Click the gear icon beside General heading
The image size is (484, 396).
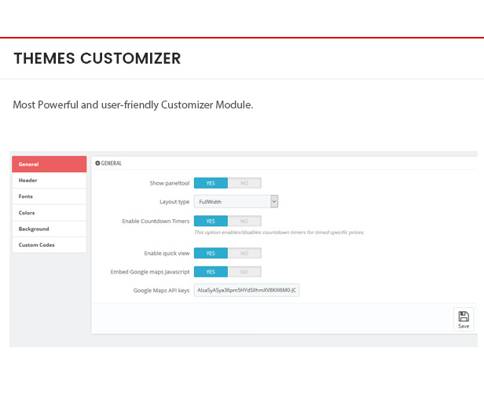coord(97,163)
